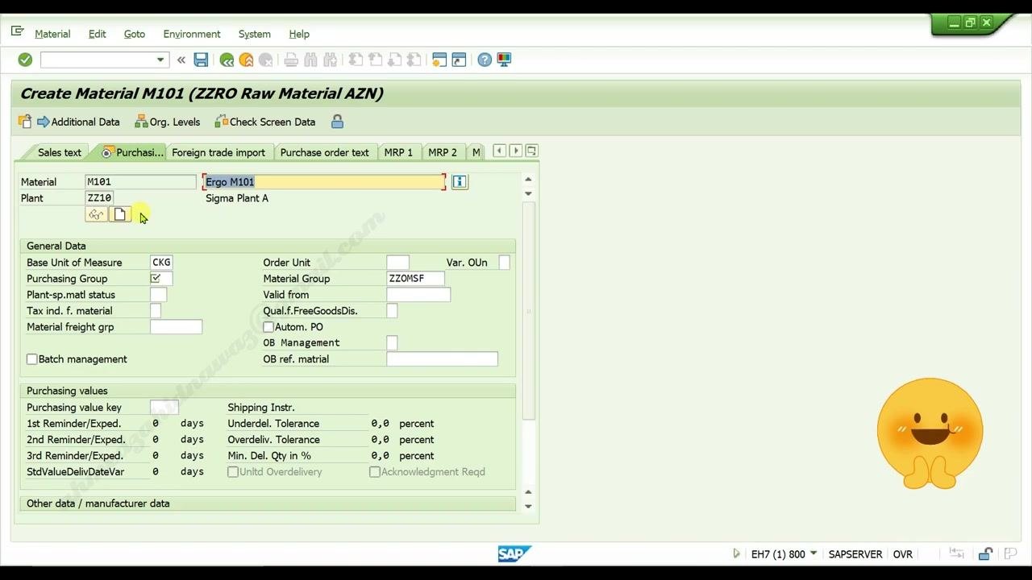
Task: Switch to the MRP 1 tab
Action: (x=398, y=152)
